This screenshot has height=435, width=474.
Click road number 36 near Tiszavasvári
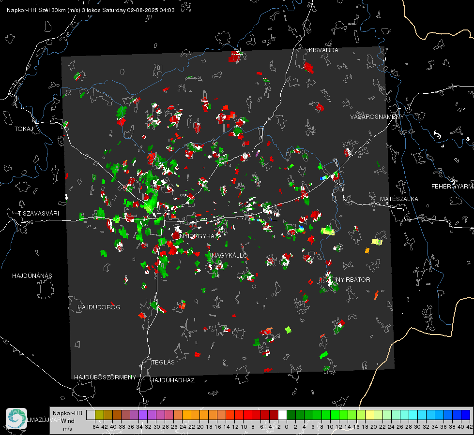(30, 222)
